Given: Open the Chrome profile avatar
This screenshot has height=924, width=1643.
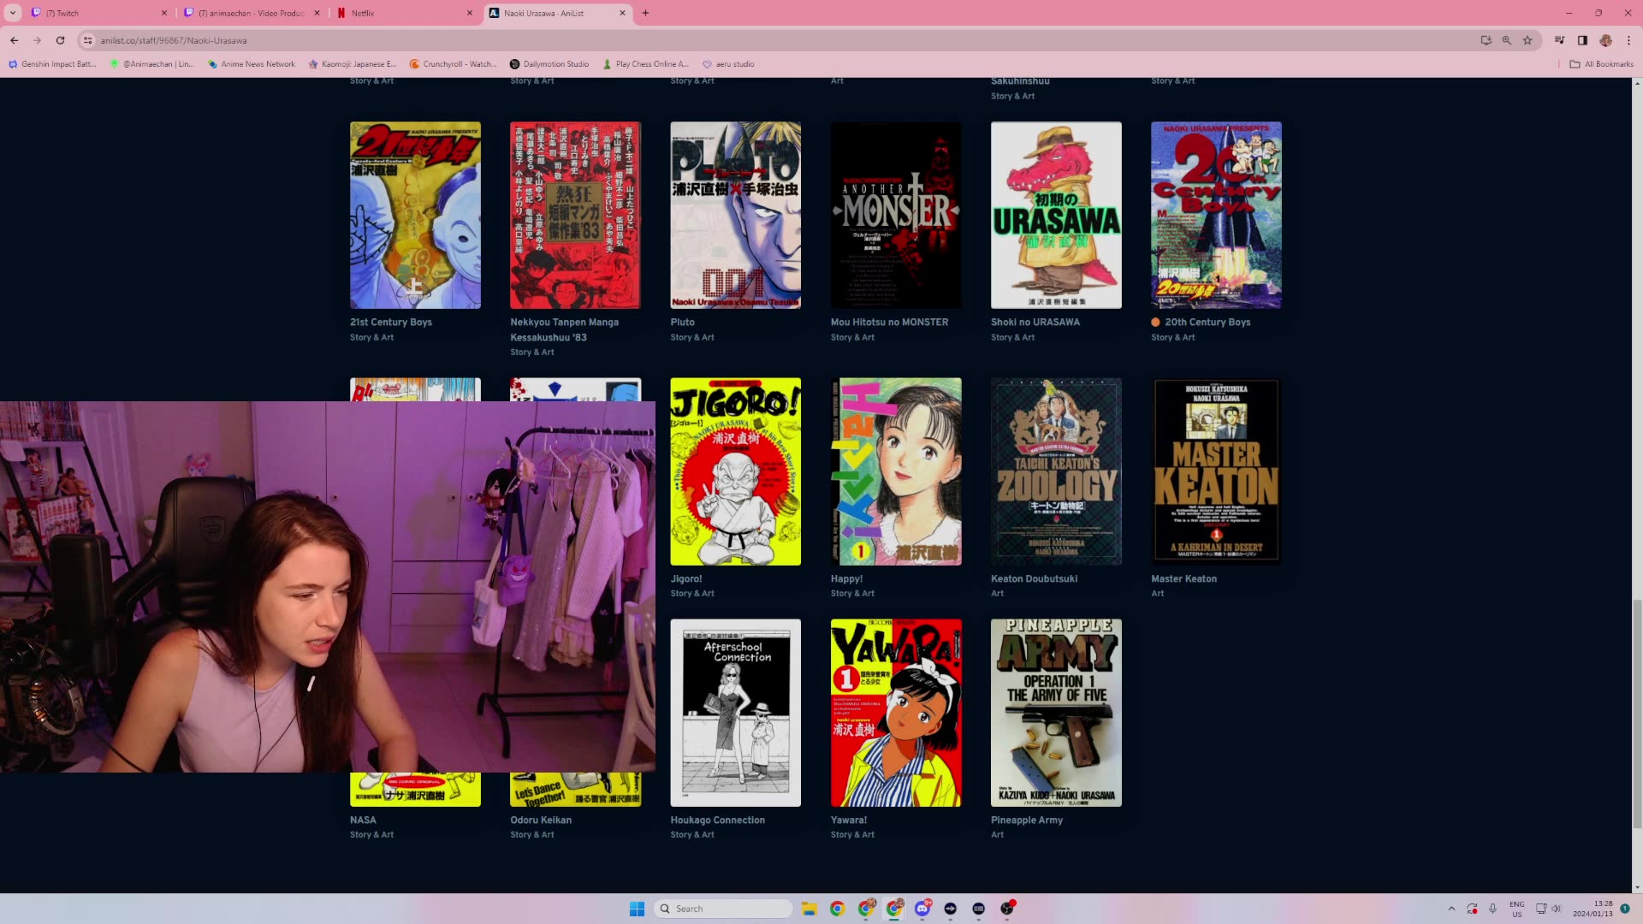Looking at the screenshot, I should (1605, 40).
